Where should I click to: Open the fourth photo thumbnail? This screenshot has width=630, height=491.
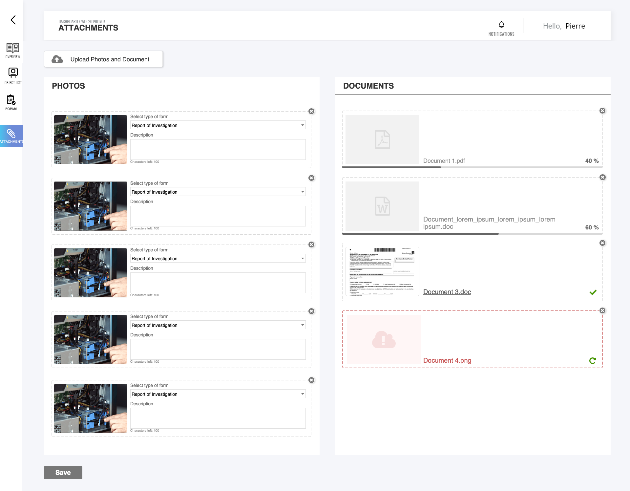coord(91,339)
